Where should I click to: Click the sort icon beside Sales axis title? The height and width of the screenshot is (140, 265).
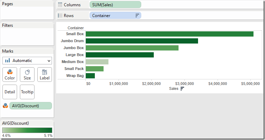click(x=182, y=89)
